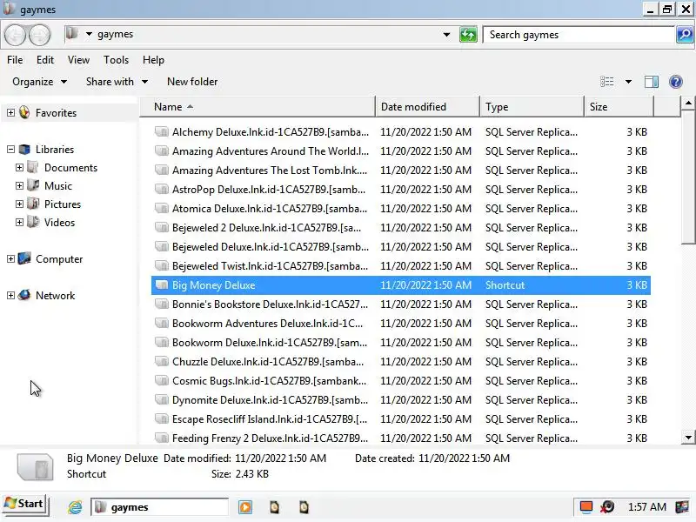
Task: Open the media player taskbar icon
Action: click(245, 507)
